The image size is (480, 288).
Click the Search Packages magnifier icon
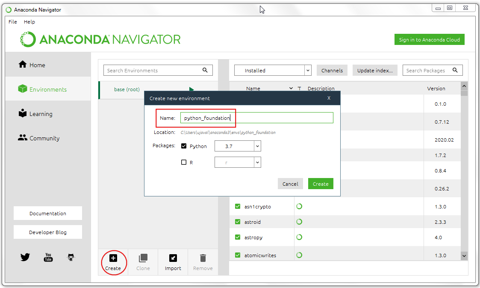(455, 70)
